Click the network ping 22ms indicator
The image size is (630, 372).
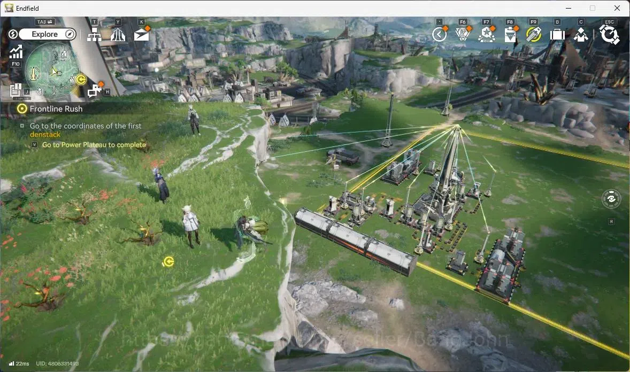pyautogui.click(x=19, y=363)
